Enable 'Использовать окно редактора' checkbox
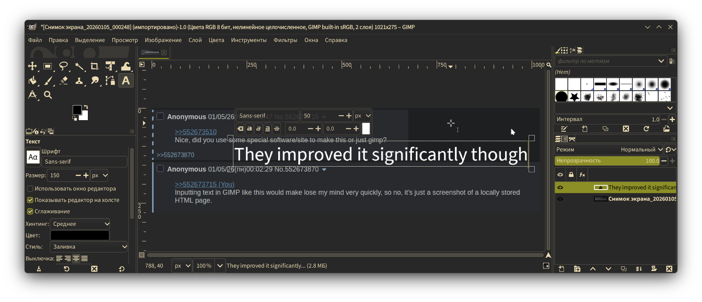This screenshot has width=702, height=302. coord(30,188)
